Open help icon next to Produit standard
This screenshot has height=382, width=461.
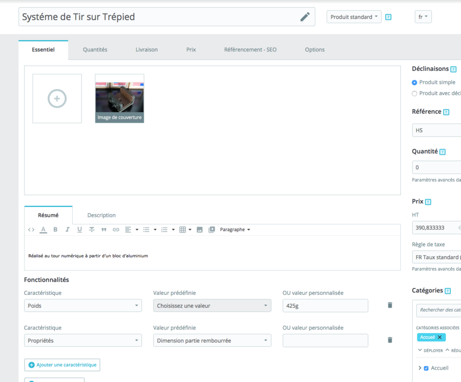pos(388,17)
